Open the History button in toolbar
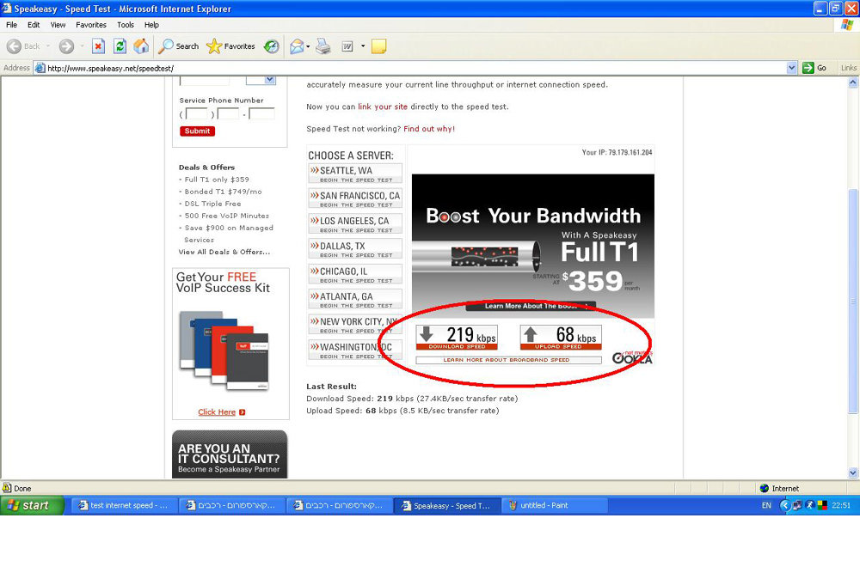860x567 pixels. 271,46
